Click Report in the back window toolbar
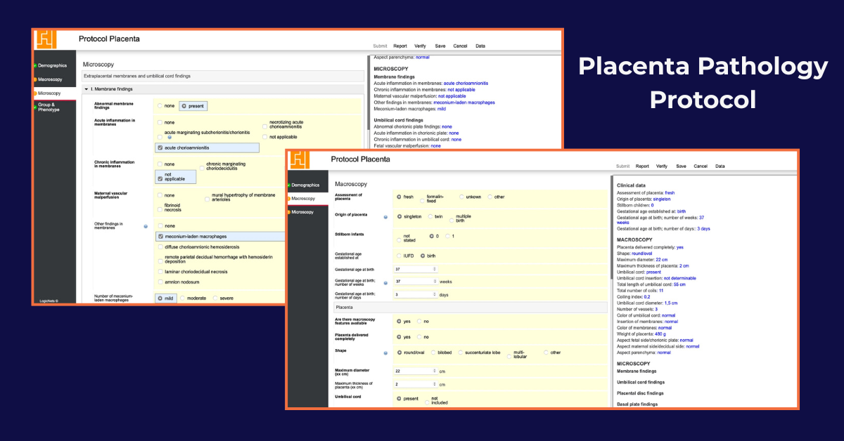 pyautogui.click(x=400, y=46)
